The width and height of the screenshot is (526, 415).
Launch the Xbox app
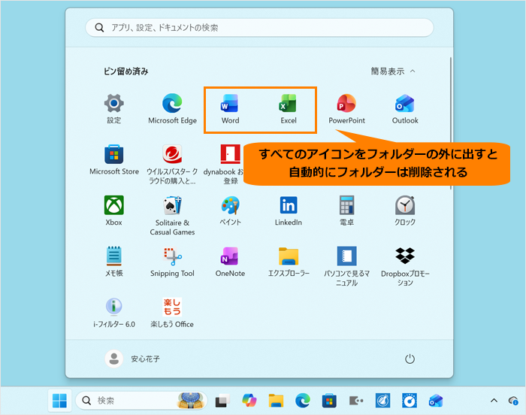coord(114,211)
